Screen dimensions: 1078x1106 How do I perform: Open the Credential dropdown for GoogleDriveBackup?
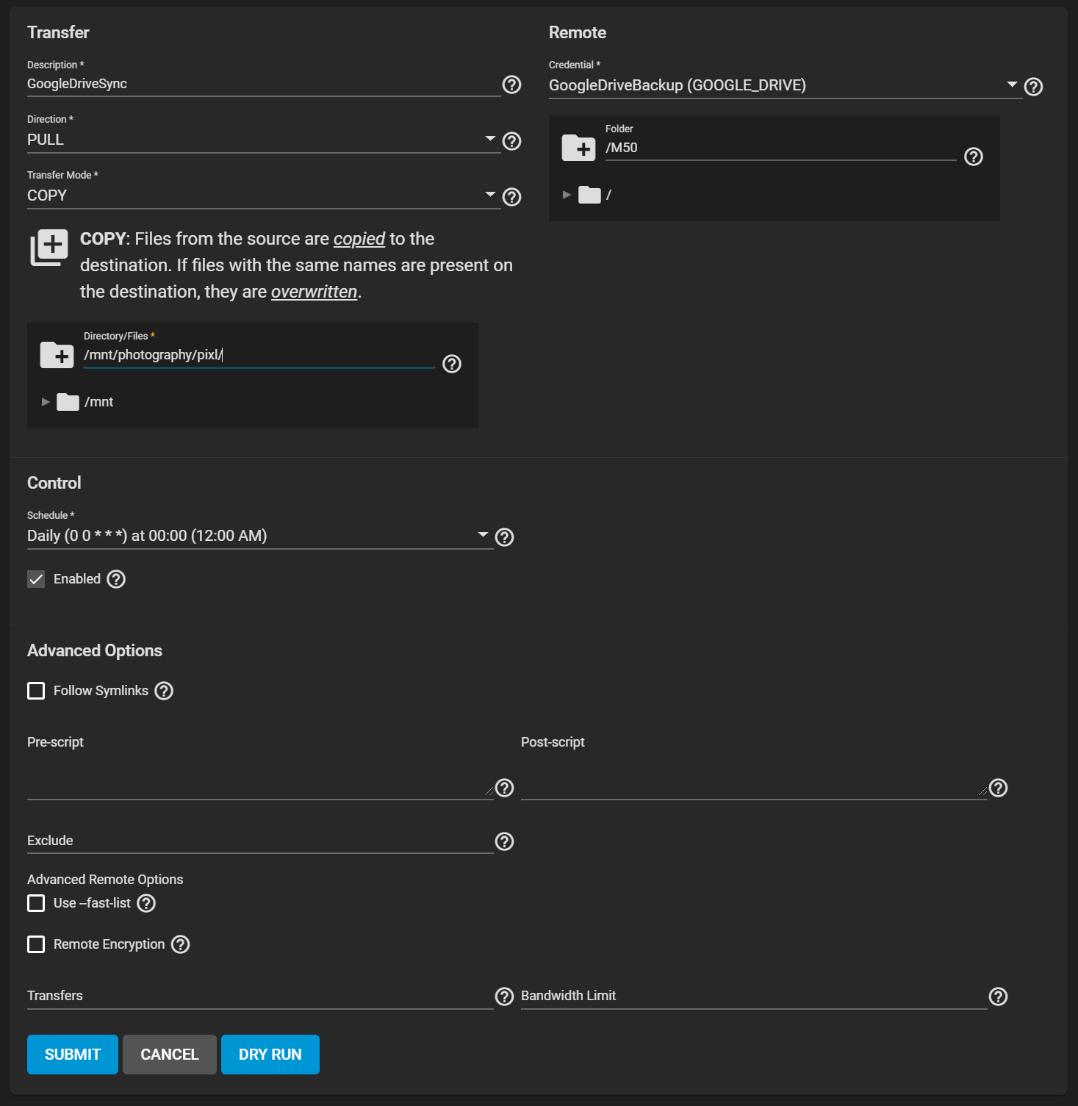786,85
